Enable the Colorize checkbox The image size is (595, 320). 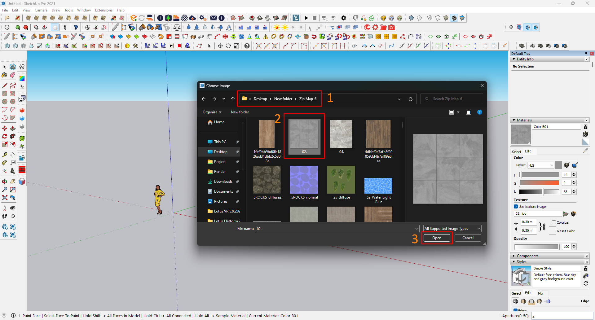[554, 222]
